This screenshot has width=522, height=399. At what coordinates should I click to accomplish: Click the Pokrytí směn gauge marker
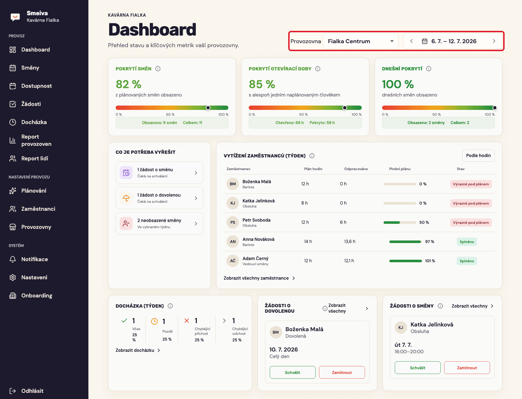point(208,108)
